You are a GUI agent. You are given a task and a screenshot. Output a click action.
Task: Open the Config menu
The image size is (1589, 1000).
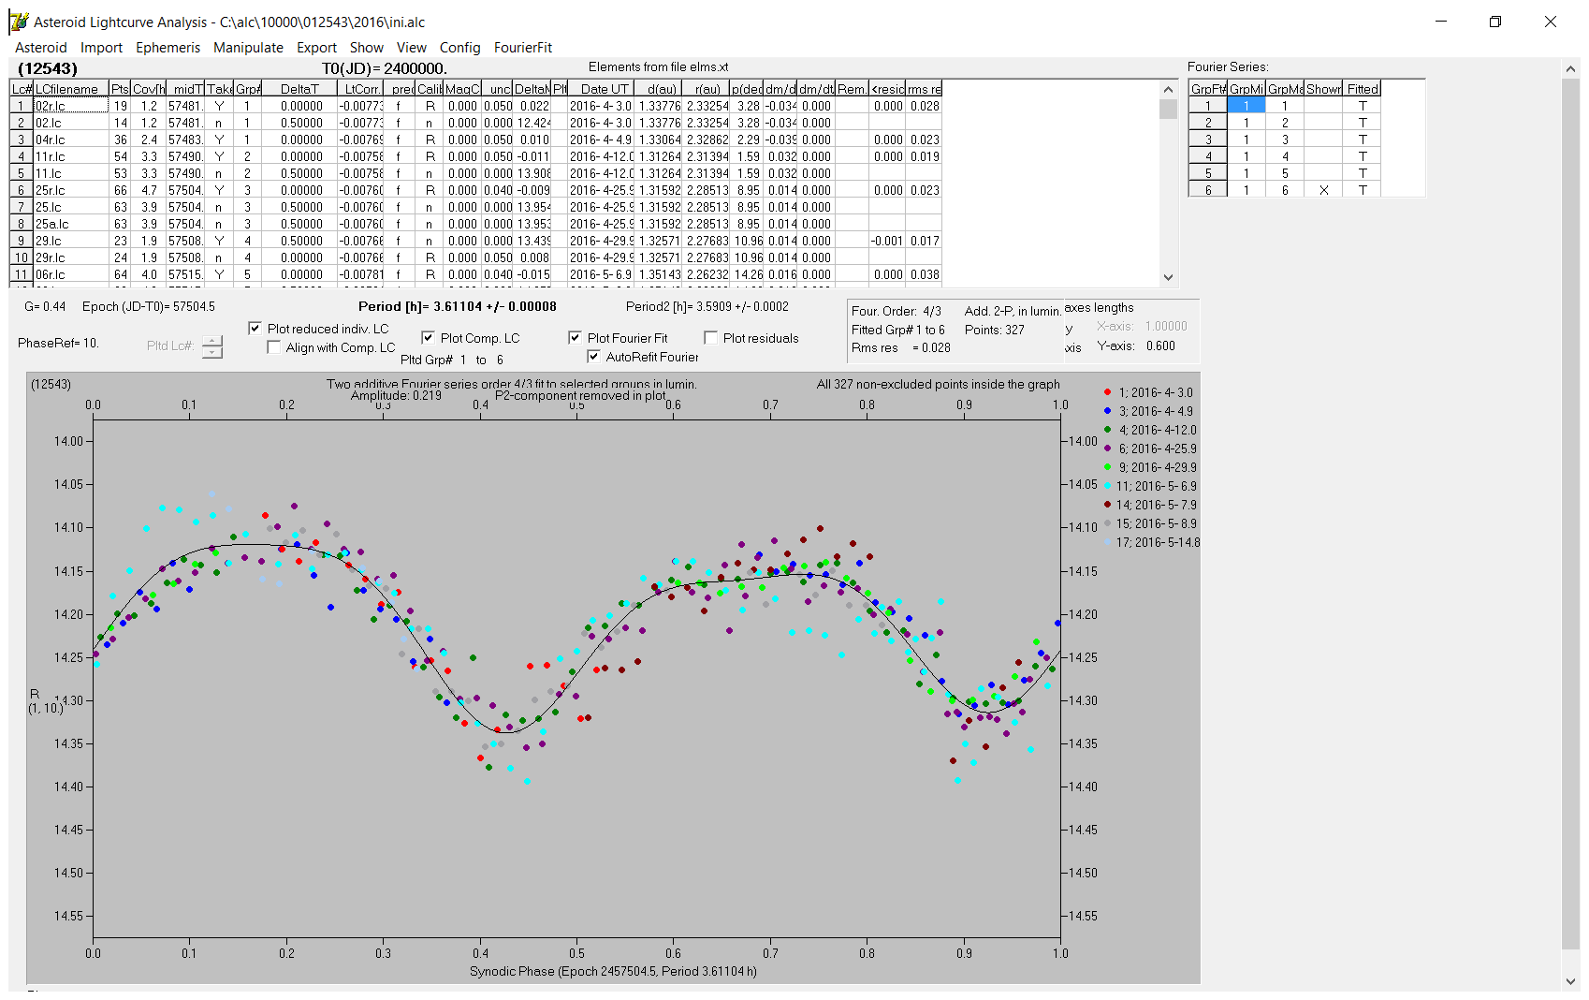(x=459, y=48)
